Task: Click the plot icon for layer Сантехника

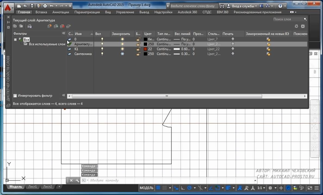Action: (x=233, y=54)
